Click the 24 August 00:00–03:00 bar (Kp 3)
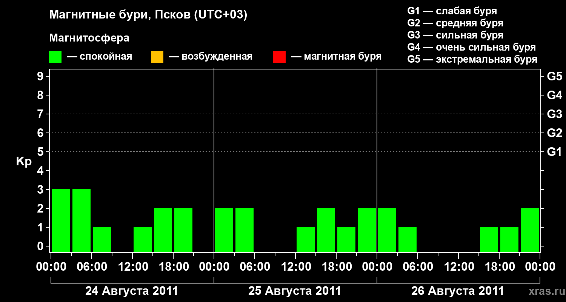Viewport: 566px width, 302px height. (x=61, y=220)
